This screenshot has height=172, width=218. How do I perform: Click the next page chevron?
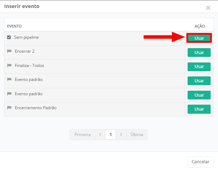pyautogui.click(x=121, y=135)
